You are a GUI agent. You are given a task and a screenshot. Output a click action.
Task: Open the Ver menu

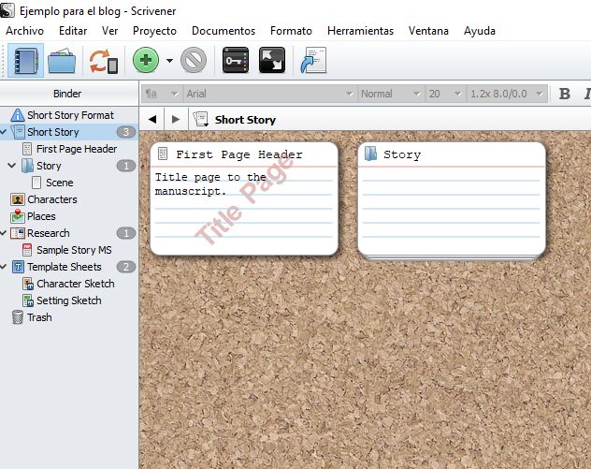[109, 31]
